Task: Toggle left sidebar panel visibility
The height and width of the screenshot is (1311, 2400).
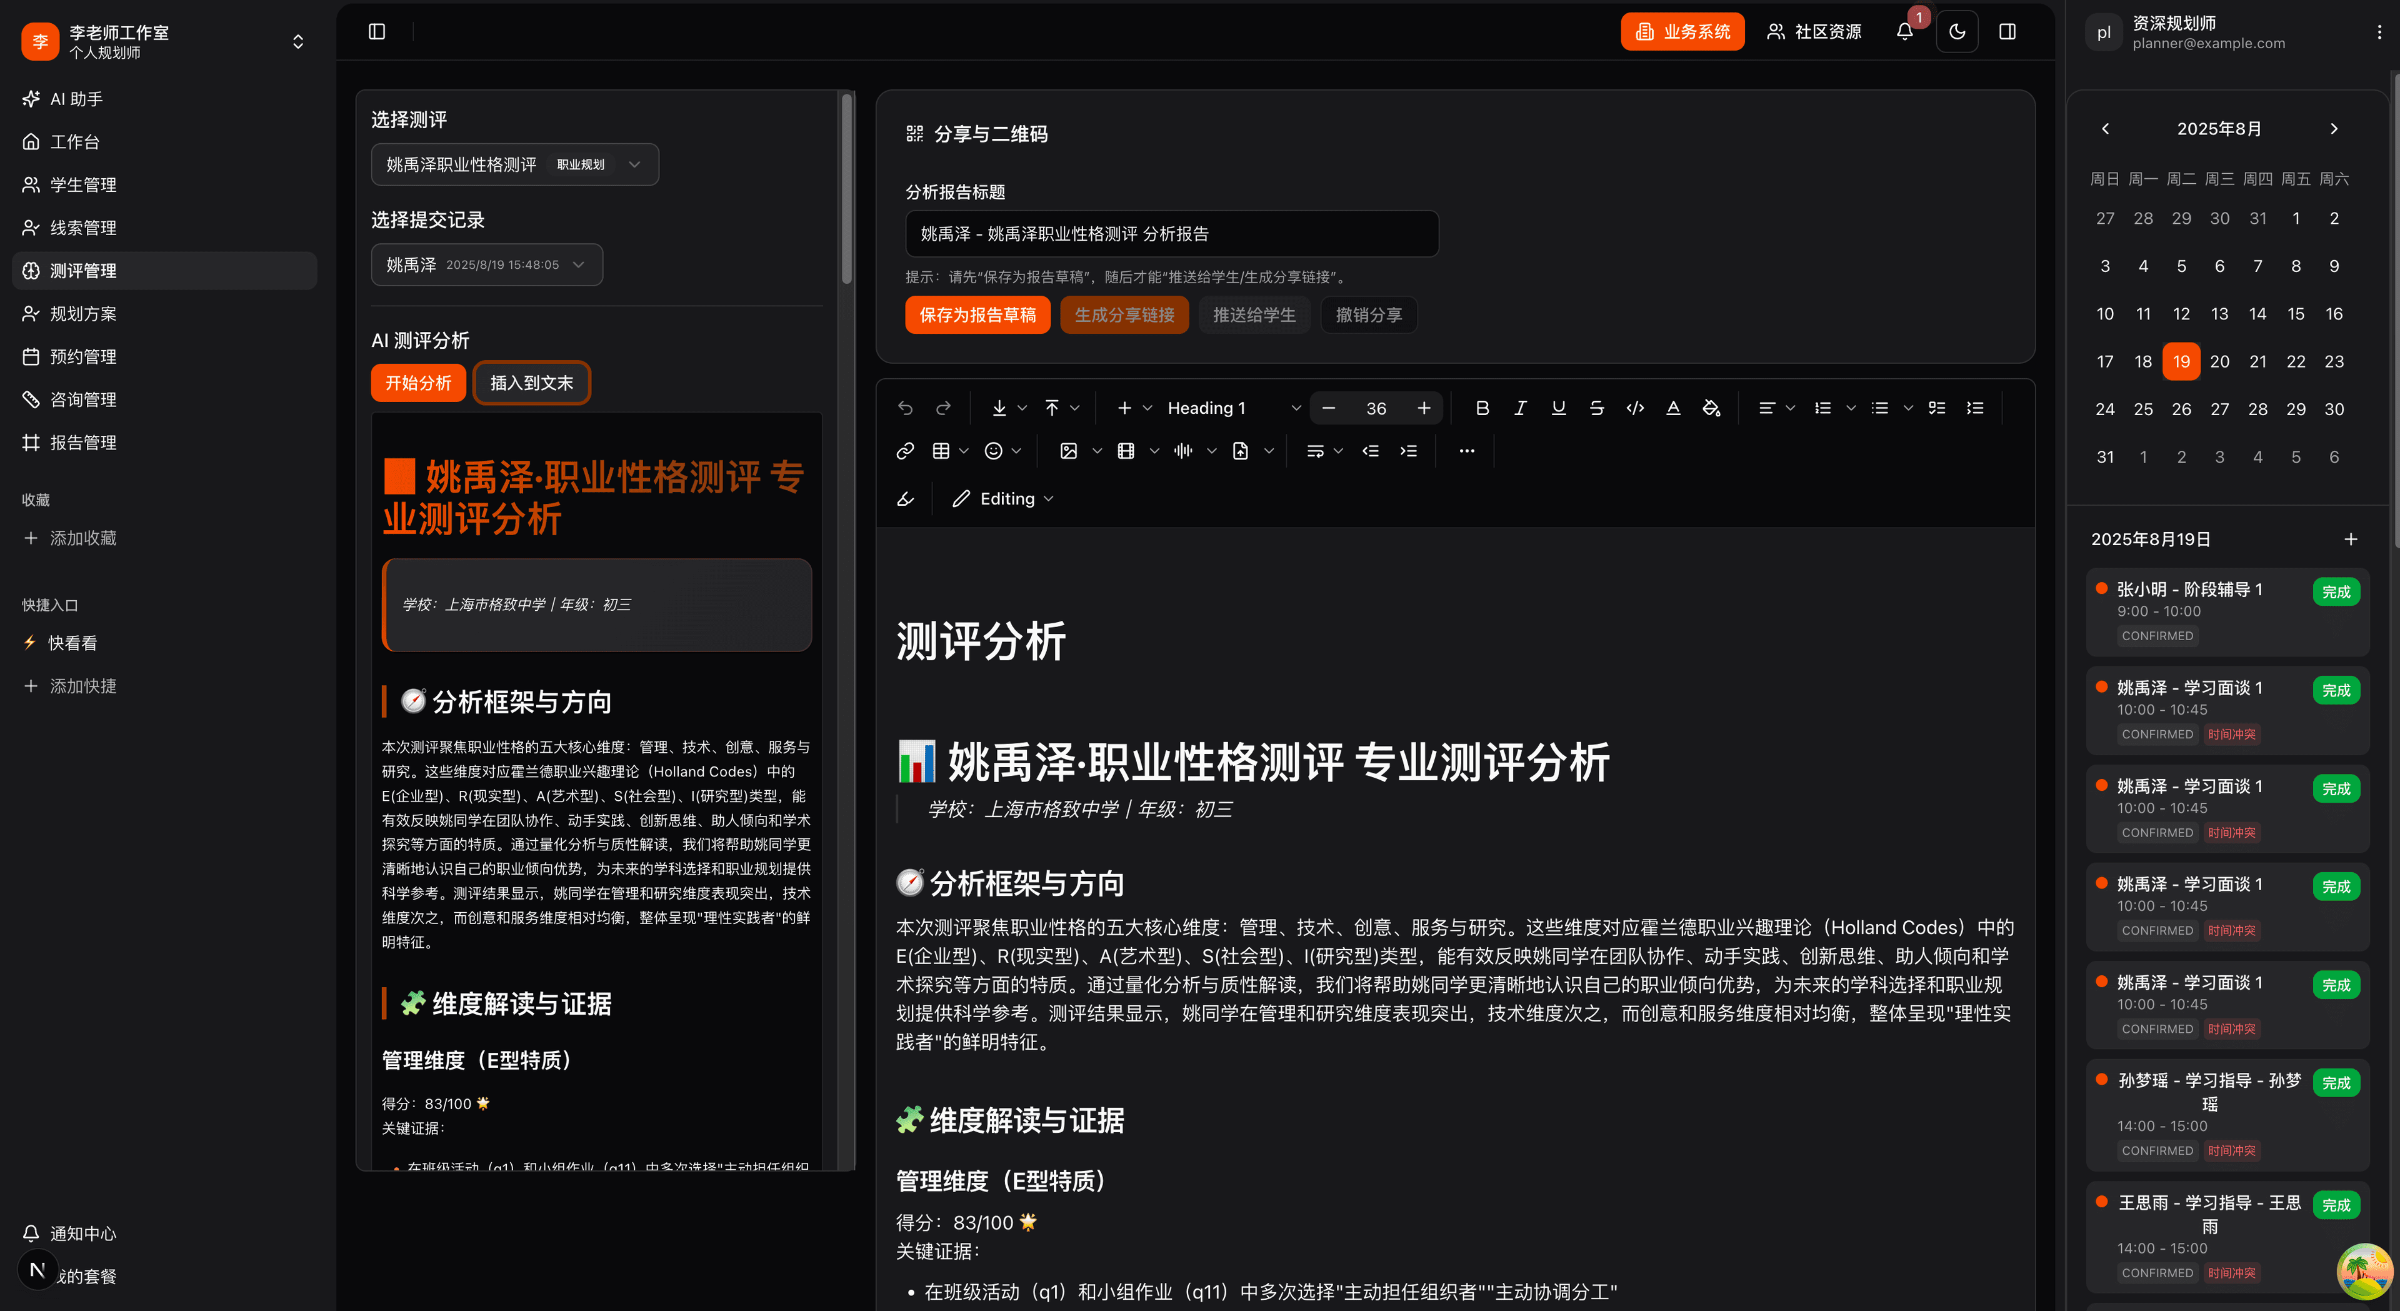Action: [376, 32]
